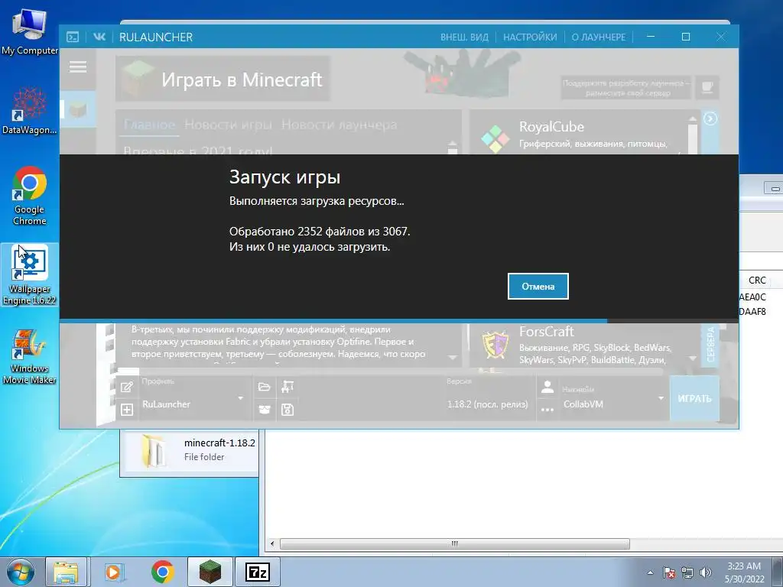Click the news panel scroll-down arrow
Screen dimensions: 783x587
coord(453,358)
